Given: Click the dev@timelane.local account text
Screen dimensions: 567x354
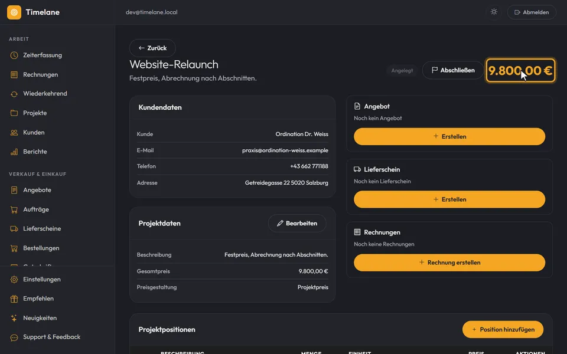Looking at the screenshot, I should click(x=152, y=12).
